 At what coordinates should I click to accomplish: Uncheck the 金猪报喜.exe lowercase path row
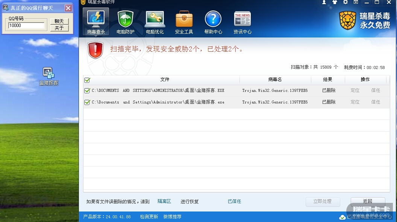click(87, 102)
